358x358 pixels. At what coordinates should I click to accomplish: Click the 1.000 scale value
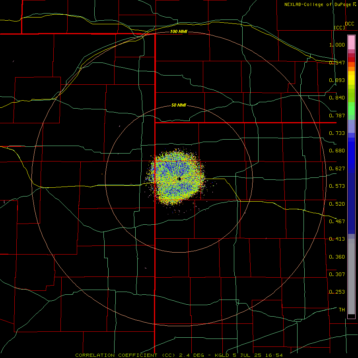337,45
